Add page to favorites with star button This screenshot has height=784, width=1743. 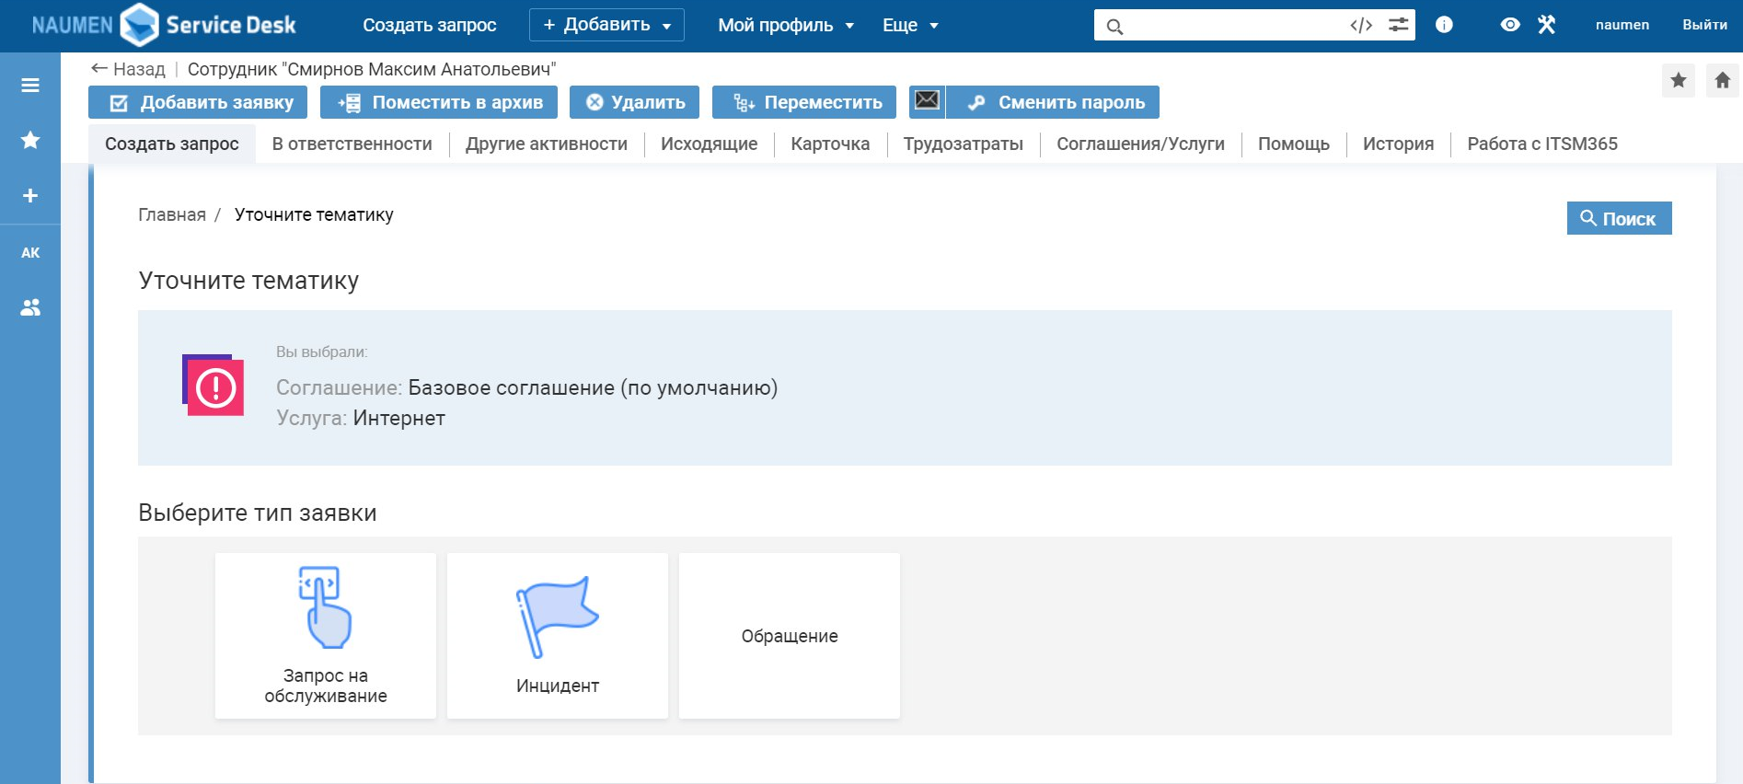point(1678,81)
